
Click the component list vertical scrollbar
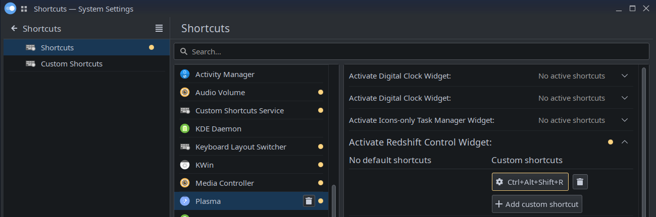click(333, 200)
